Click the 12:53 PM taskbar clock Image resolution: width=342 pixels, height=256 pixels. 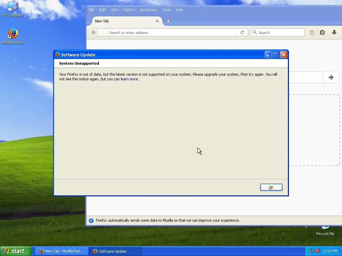click(330, 251)
